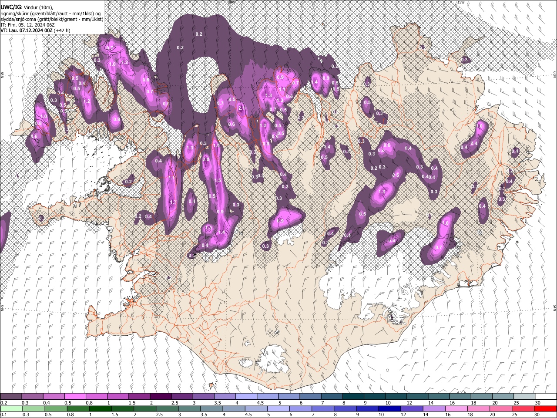Click the 'VT: Lau. 07.12.2024 00Z' valid time
The height and width of the screenshot is (418, 557).
pyautogui.click(x=27, y=30)
